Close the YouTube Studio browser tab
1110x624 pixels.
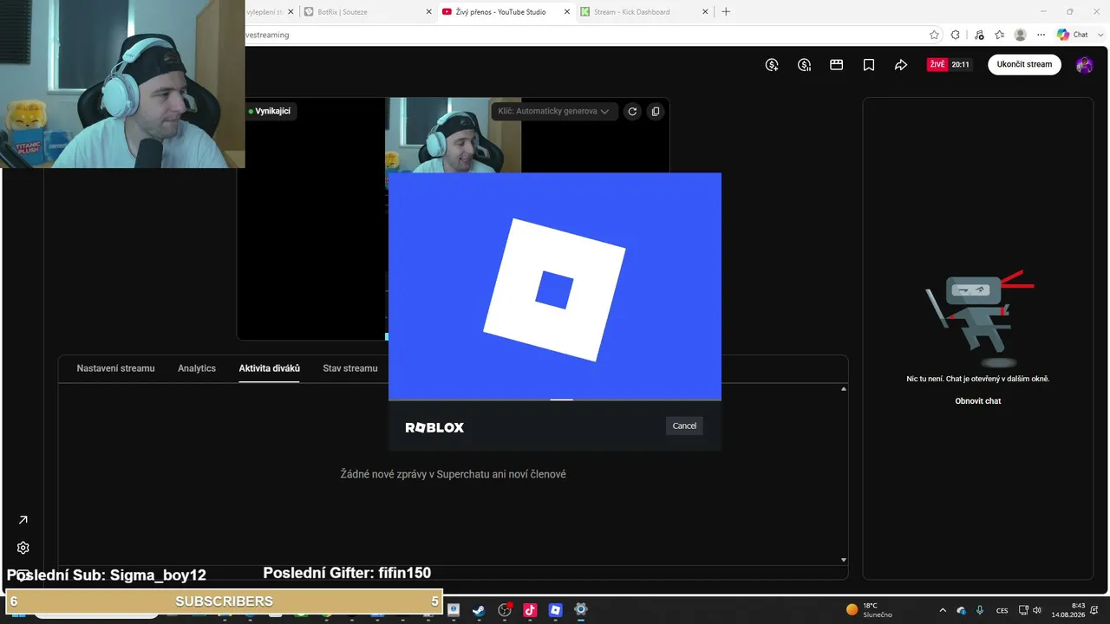click(x=567, y=12)
